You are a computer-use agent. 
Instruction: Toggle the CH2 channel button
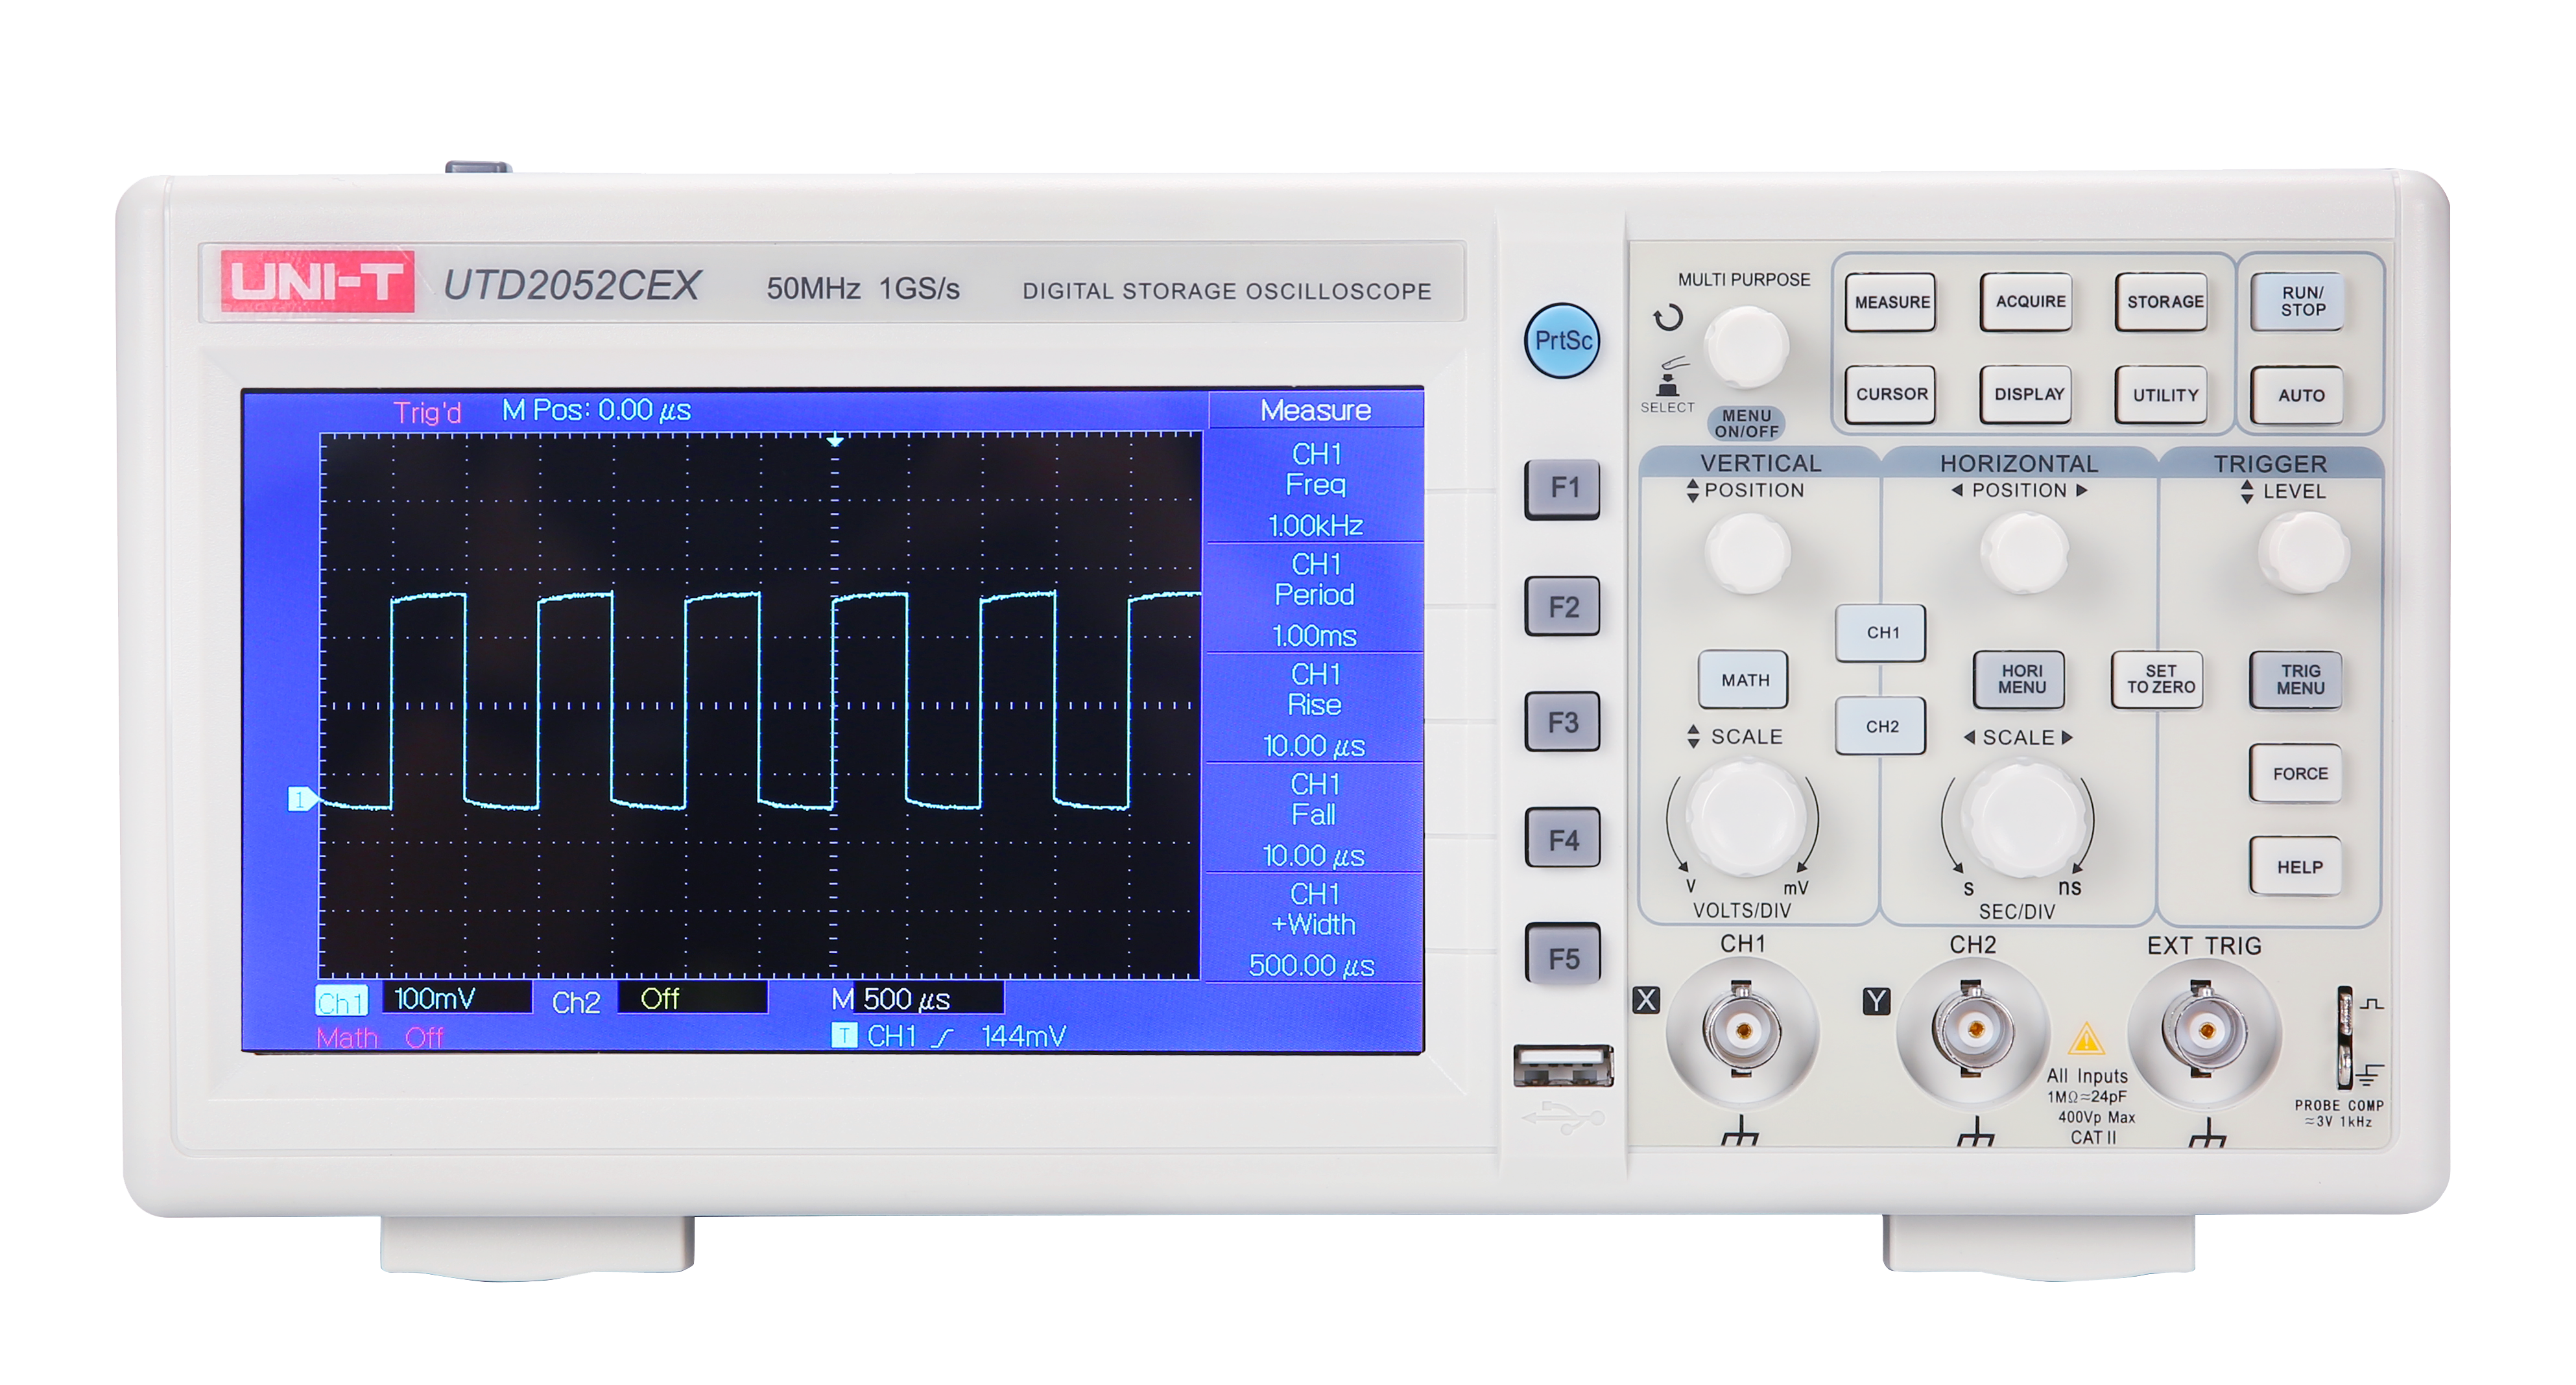coord(1881,727)
